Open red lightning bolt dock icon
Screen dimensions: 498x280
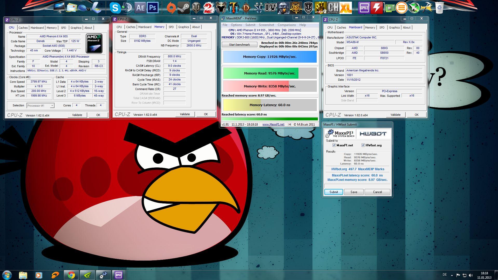pos(377,8)
